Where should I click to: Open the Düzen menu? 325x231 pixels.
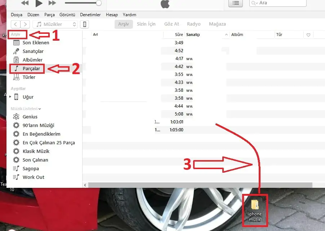33,15
